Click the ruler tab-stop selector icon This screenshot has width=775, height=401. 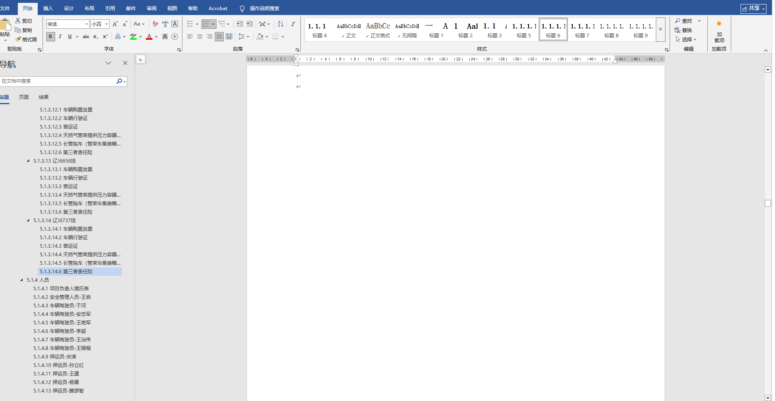click(141, 59)
